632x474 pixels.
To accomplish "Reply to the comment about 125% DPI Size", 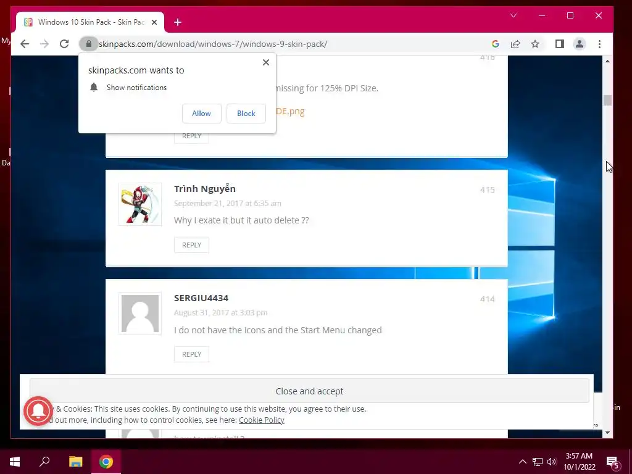I will pos(191,136).
